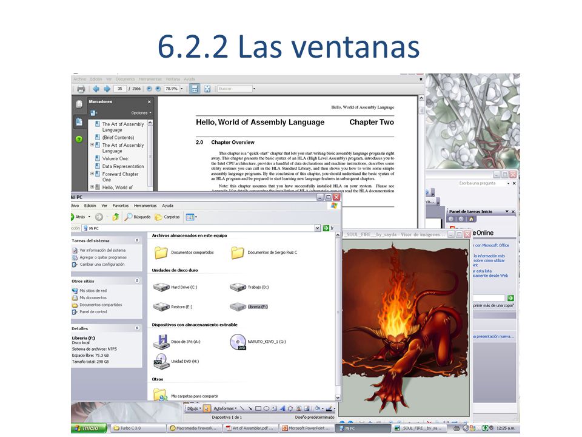Expand the Foreward Chapter One bookmark
The height and width of the screenshot is (437, 582).
(92, 174)
